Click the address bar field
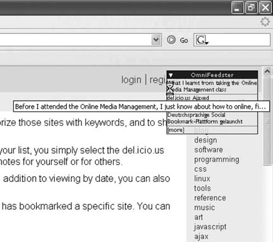Screen dimensions: 273x242 pyautogui.click(x=76, y=40)
